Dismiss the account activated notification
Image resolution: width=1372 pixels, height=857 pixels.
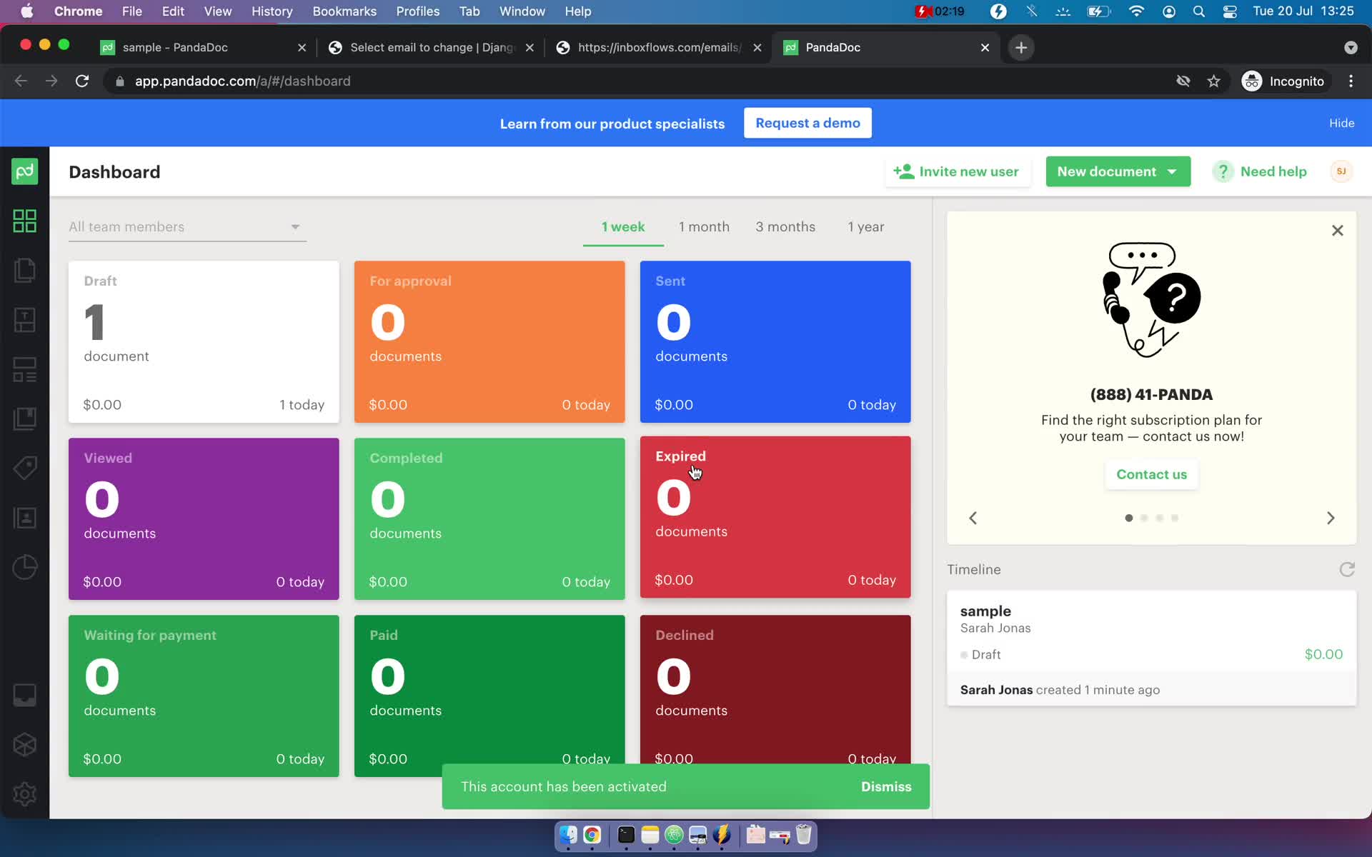[x=886, y=786]
